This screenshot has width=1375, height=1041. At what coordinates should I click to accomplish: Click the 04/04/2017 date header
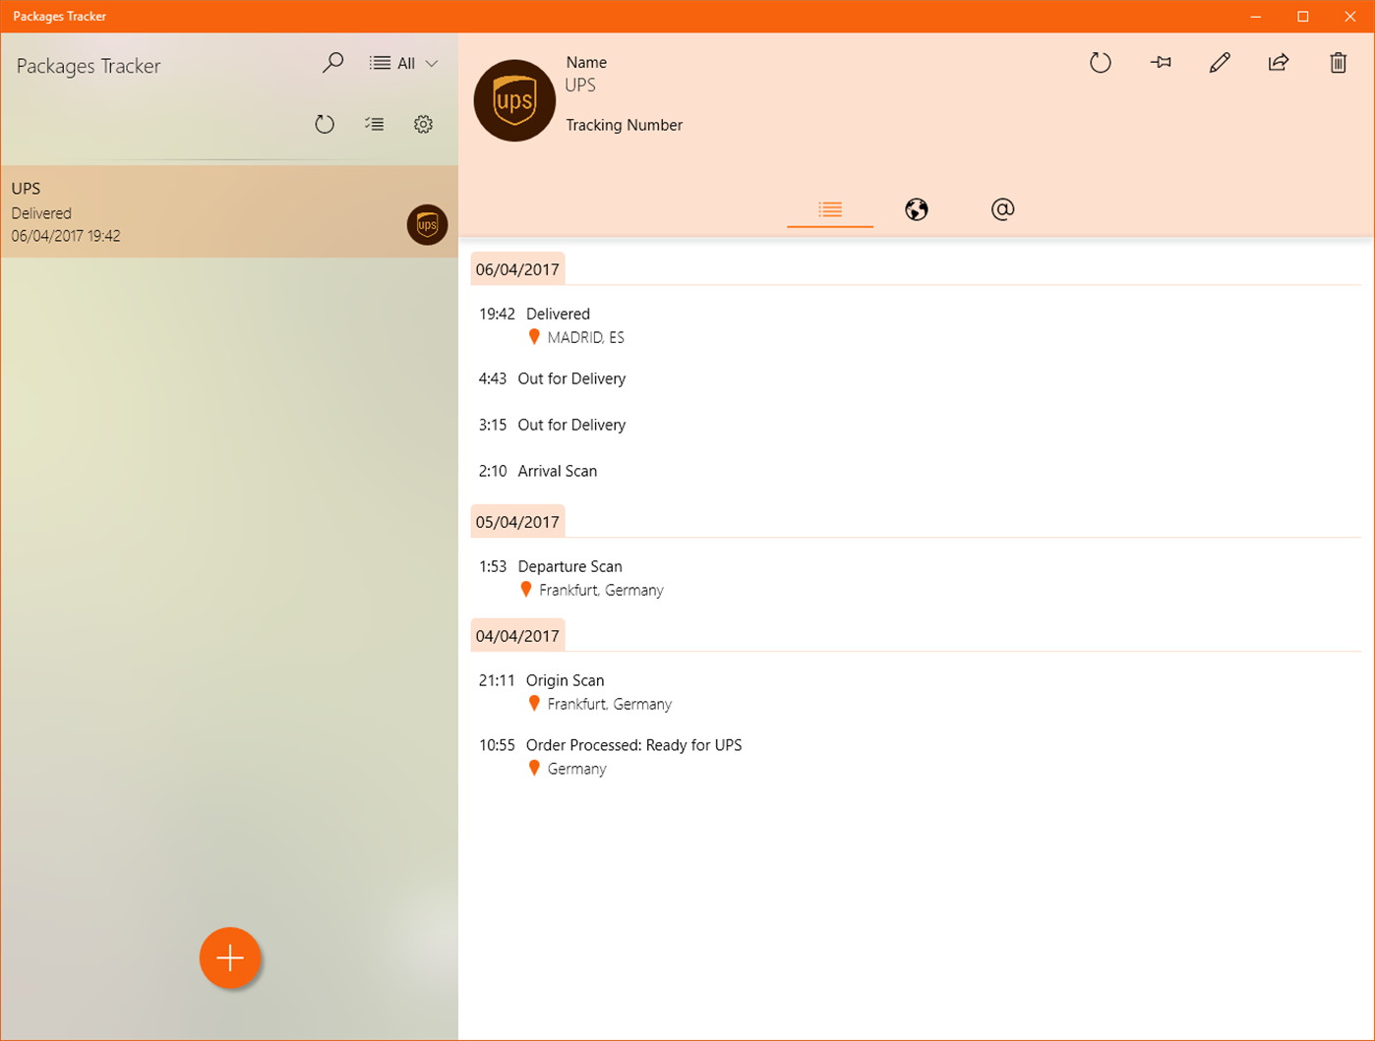(517, 636)
